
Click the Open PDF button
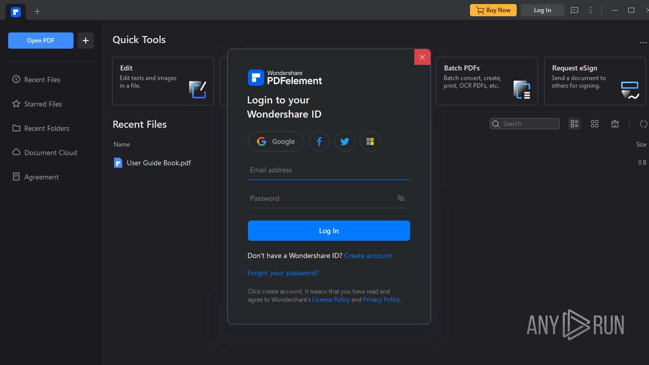pyautogui.click(x=41, y=41)
